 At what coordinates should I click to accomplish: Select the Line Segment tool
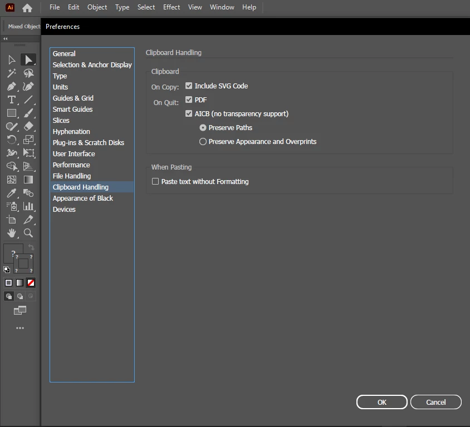(x=28, y=100)
